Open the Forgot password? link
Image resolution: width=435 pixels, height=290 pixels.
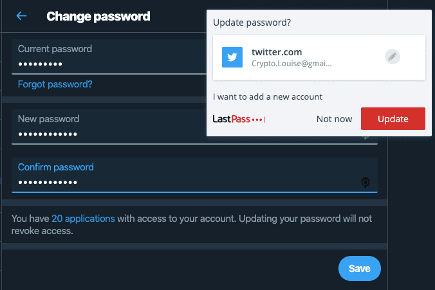[x=55, y=84]
